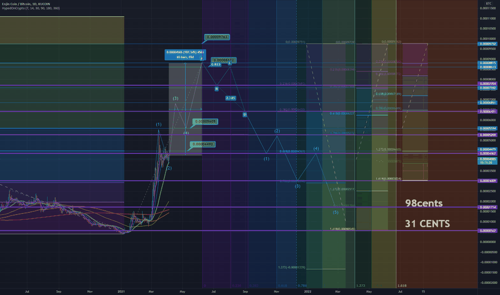This screenshot has height=295, width=500.
Task: Select the XABCD pattern point B
Action: [217, 88]
